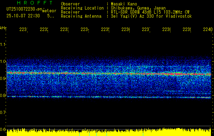Click the Observer label
This screenshot has height=136, width=214.
click(70, 4)
